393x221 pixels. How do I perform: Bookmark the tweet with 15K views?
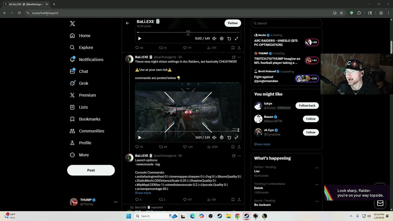(233, 200)
